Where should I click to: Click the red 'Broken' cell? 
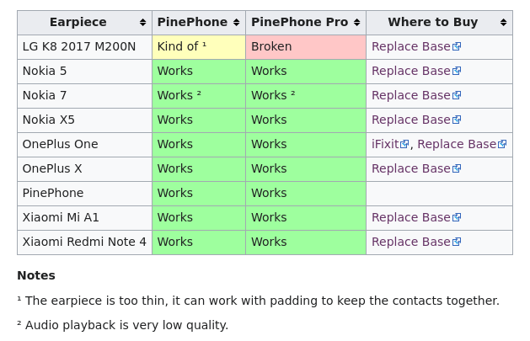click(305, 47)
